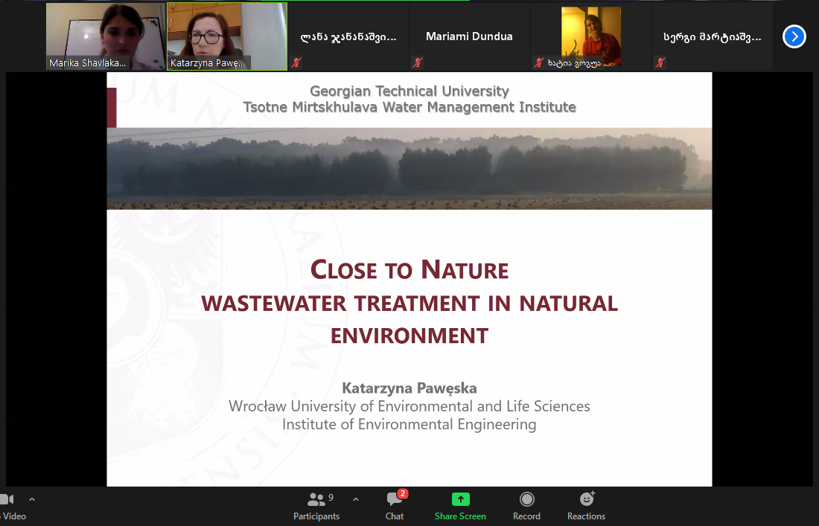Image resolution: width=819 pixels, height=526 pixels.
Task: Start recording the meeting with Record
Action: (x=526, y=506)
